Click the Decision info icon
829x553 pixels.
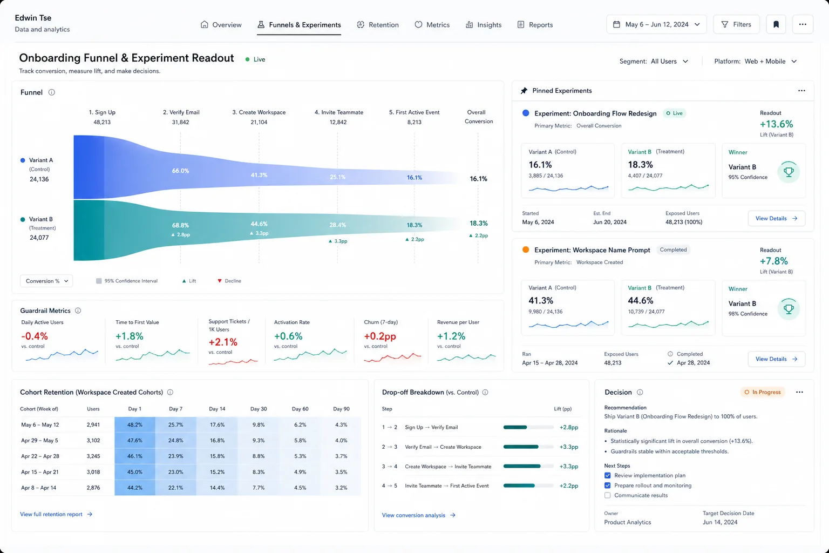[640, 392]
